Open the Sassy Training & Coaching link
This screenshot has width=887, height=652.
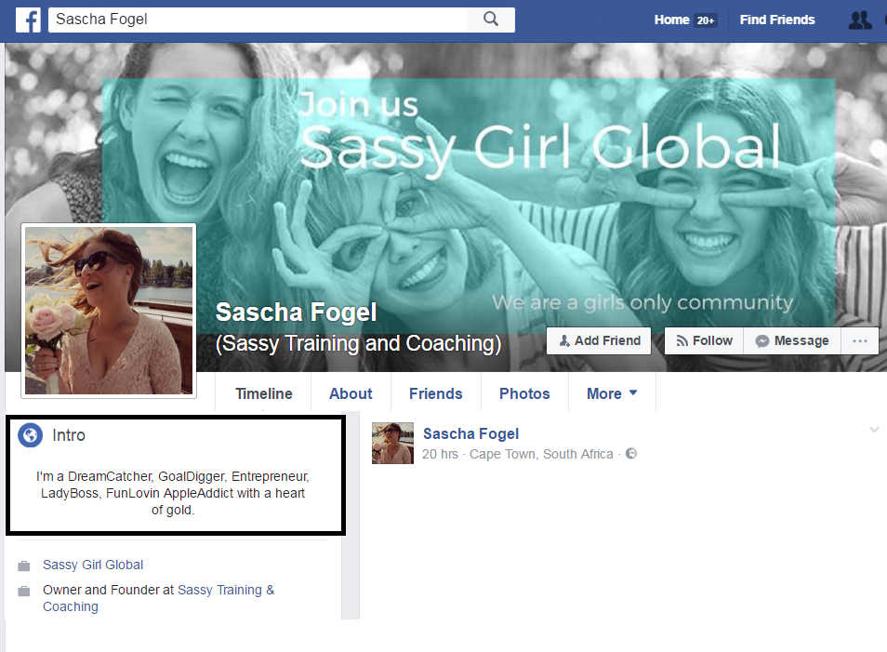pyautogui.click(x=158, y=598)
